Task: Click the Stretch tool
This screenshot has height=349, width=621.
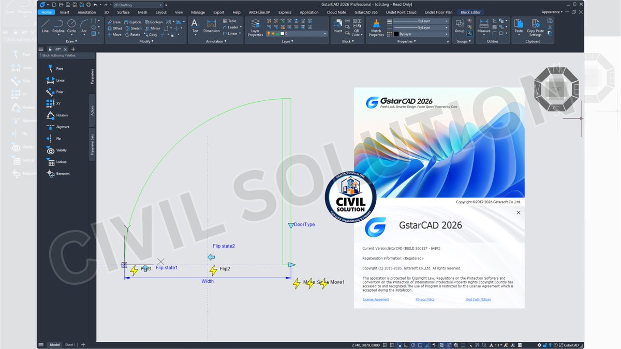Action: coord(134,28)
